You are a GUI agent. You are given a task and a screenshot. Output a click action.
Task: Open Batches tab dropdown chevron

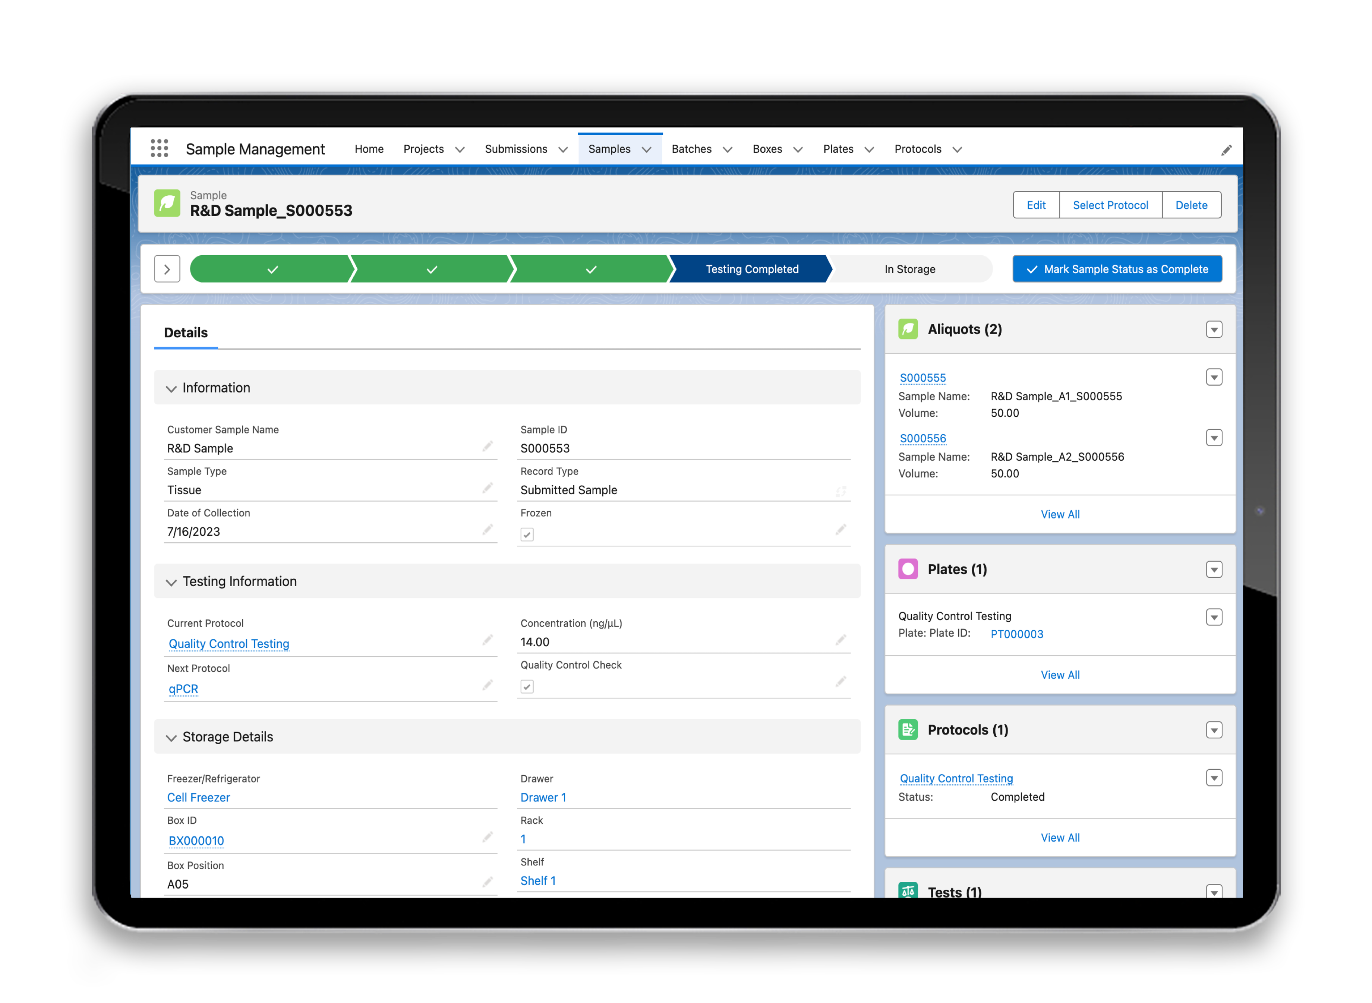tap(727, 150)
